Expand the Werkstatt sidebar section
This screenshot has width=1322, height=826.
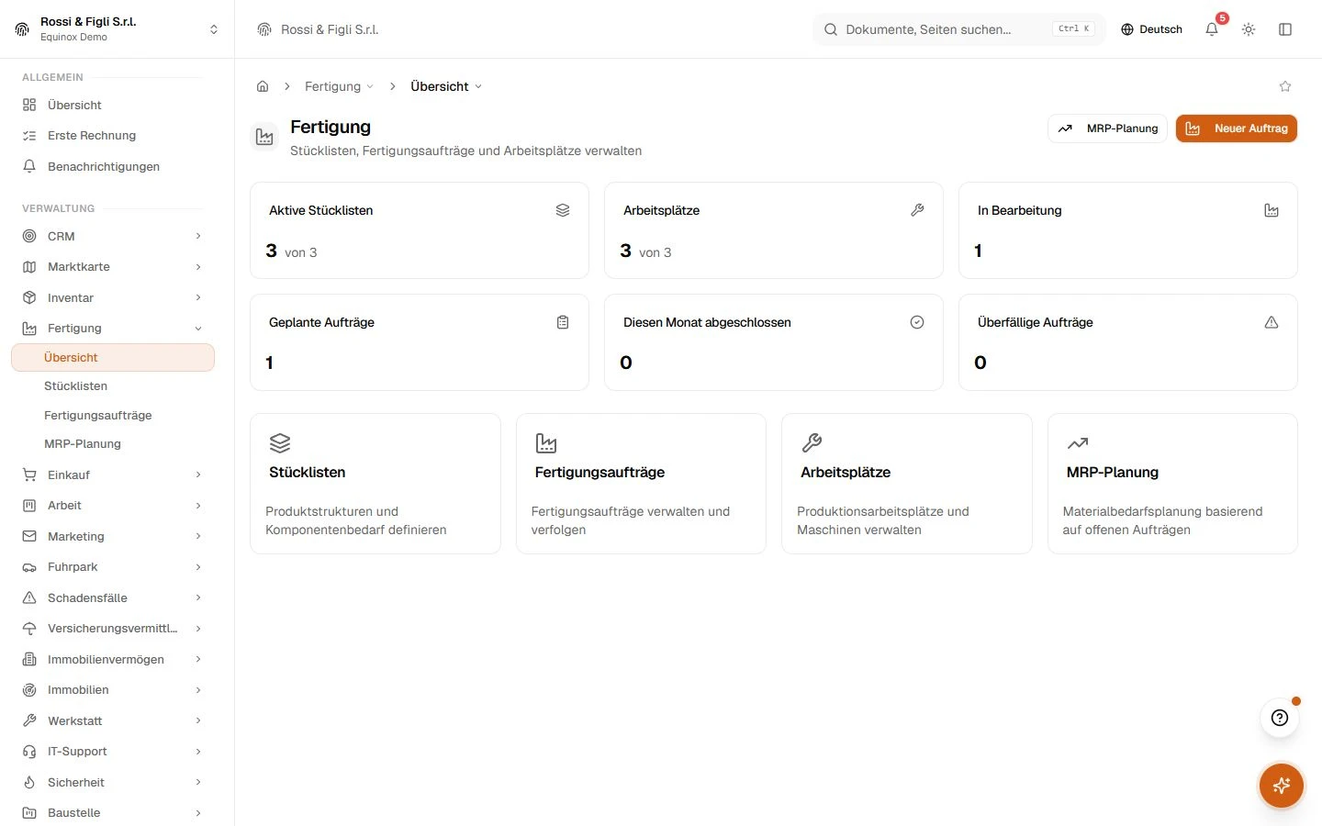tap(112, 720)
